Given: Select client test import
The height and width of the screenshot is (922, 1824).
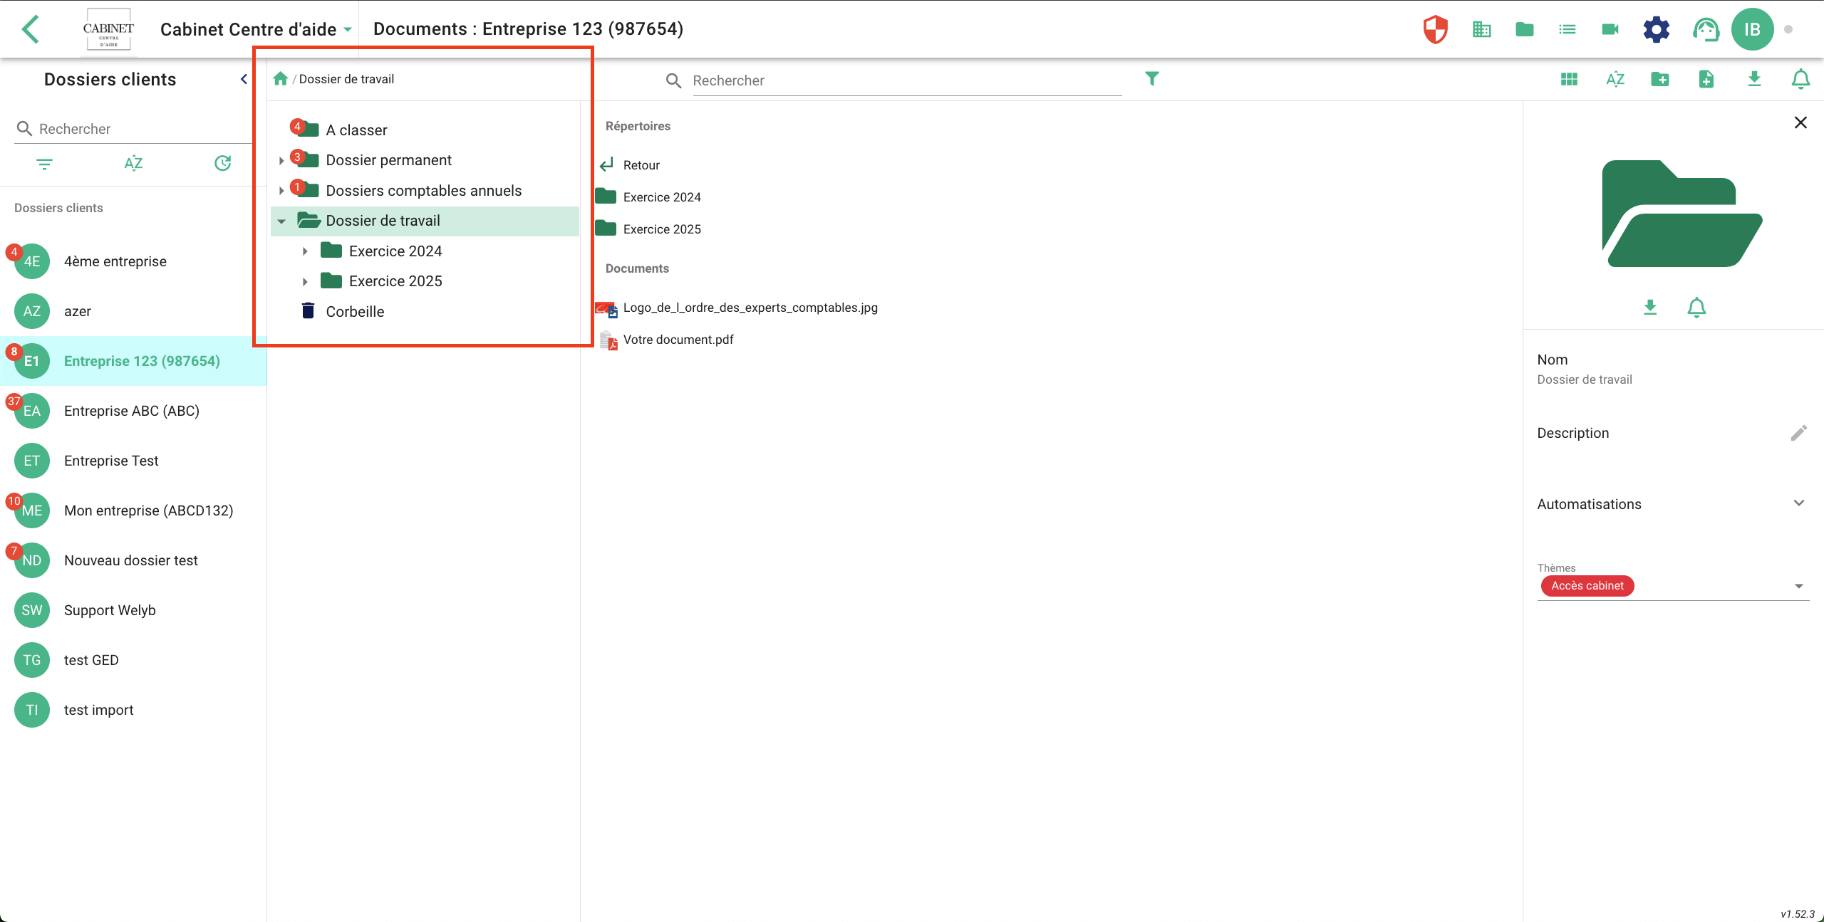Looking at the screenshot, I should tap(133, 710).
